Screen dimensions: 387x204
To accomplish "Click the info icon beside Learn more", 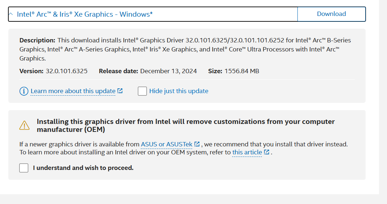I will pos(24,91).
